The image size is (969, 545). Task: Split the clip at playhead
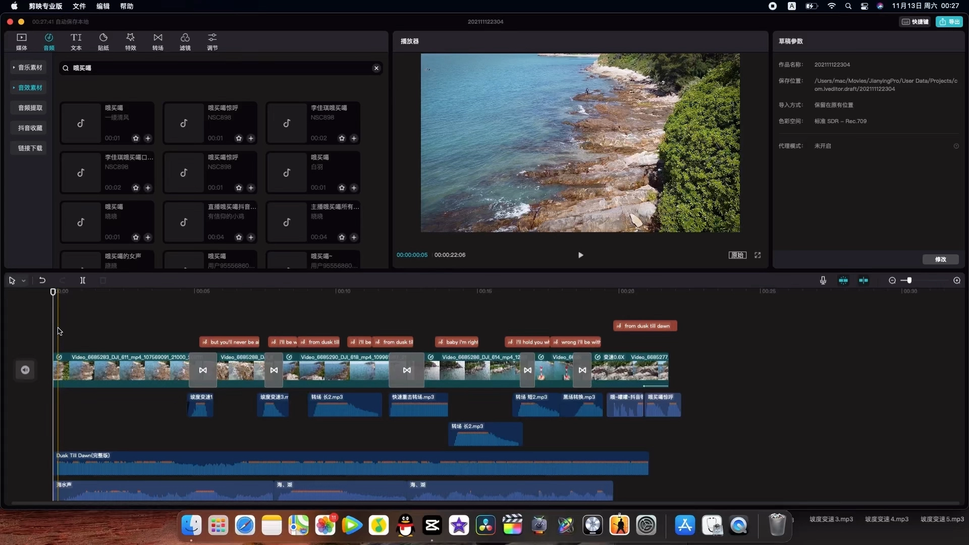pos(83,281)
